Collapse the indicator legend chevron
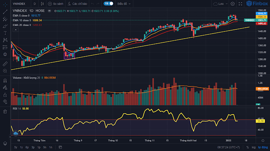 pyautogui.click(x=16, y=30)
